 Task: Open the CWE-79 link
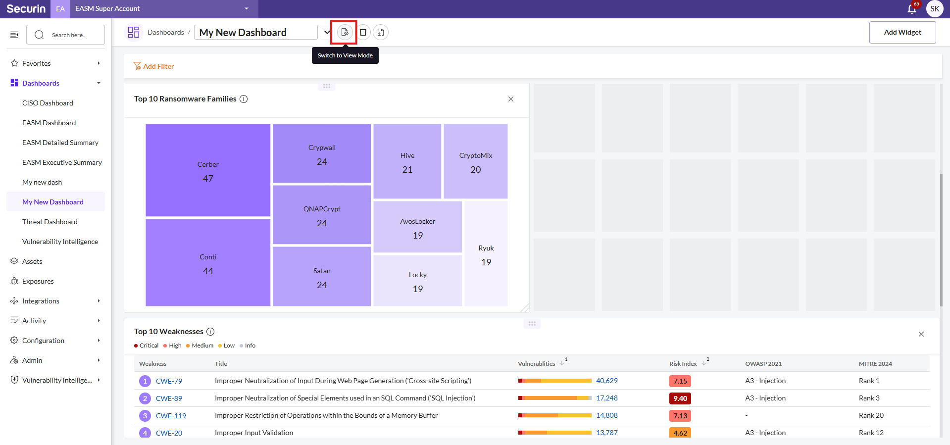coord(169,381)
